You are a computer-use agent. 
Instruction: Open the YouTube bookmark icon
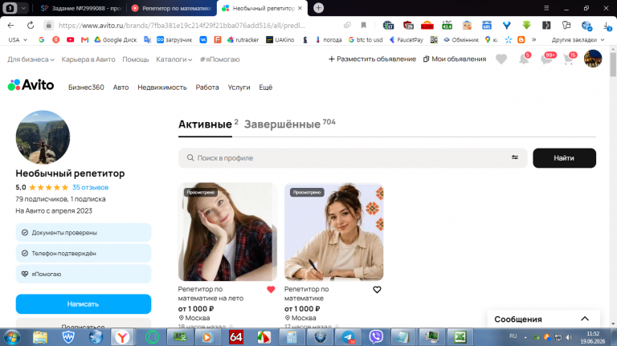70,39
